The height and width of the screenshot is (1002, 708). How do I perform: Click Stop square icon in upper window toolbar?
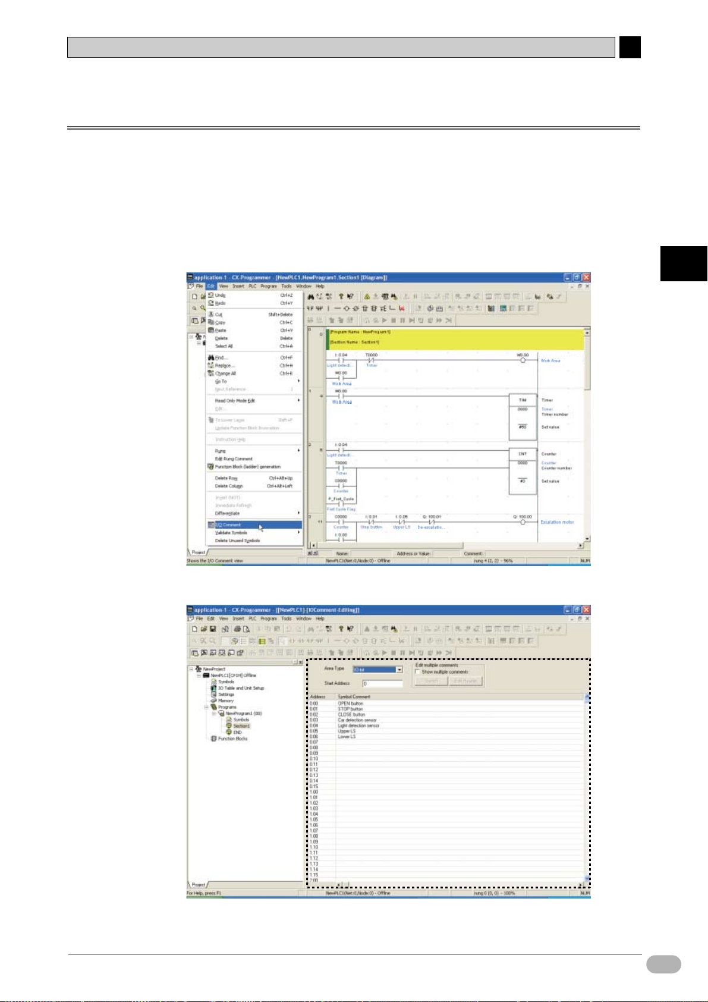click(x=393, y=320)
